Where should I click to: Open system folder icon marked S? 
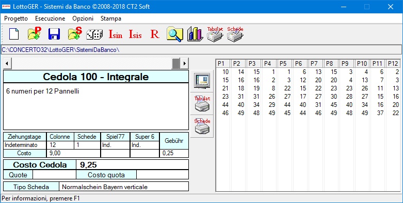click(x=75, y=33)
